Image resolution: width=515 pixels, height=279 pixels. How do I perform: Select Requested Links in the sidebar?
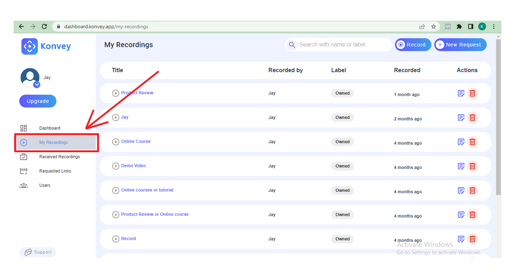pos(55,171)
